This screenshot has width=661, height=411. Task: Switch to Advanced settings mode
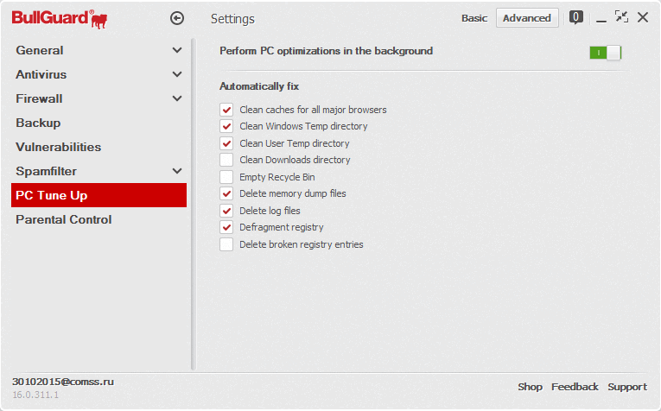(527, 18)
